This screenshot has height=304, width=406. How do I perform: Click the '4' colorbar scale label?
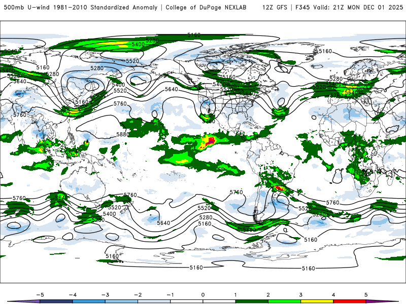[333, 295]
